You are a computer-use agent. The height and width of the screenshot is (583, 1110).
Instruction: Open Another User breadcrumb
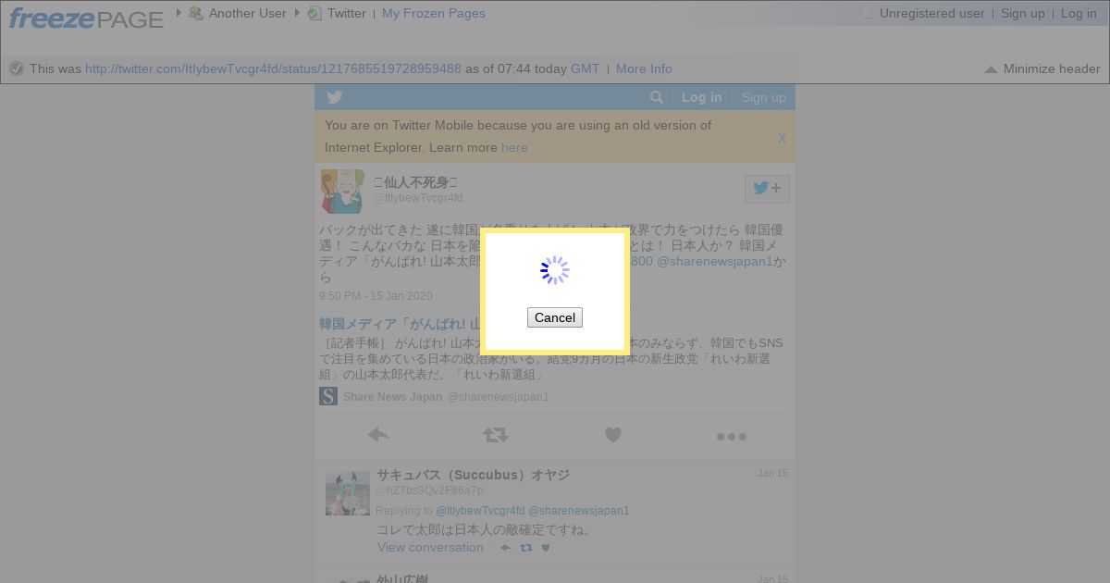(x=247, y=13)
